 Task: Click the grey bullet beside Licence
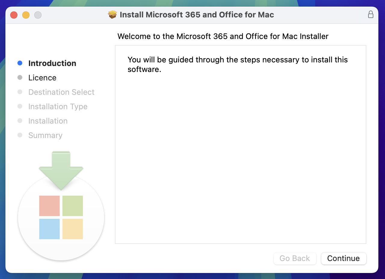[x=20, y=77]
